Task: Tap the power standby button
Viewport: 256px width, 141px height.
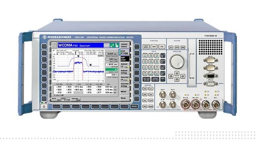Action: coord(44,107)
